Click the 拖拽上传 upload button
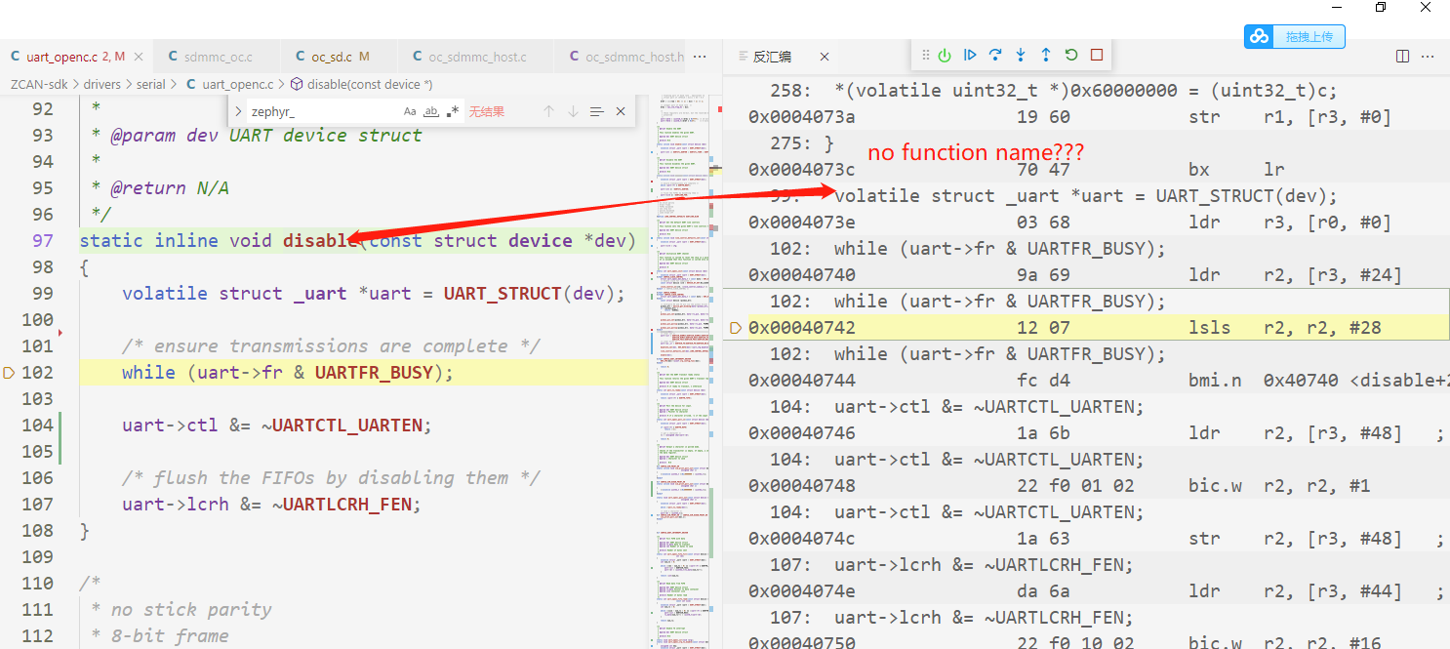1450x649 pixels. coord(1308,36)
